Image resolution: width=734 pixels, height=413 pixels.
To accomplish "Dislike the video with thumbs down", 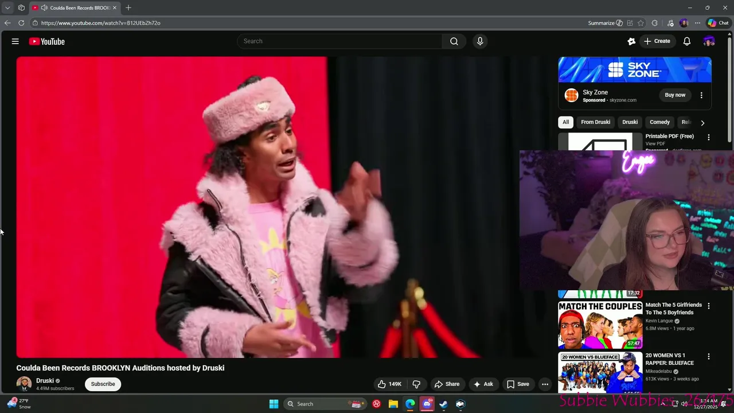I will 417,384.
